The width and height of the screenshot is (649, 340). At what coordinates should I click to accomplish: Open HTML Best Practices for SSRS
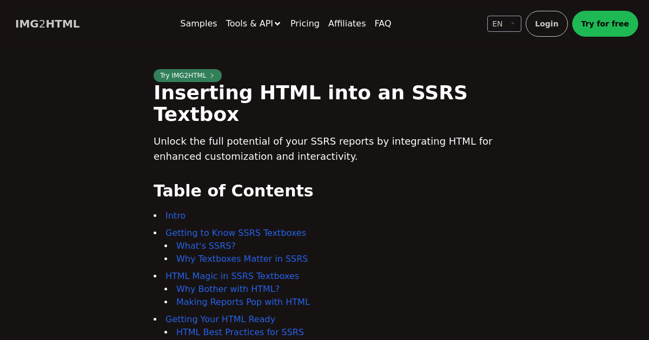(x=240, y=332)
